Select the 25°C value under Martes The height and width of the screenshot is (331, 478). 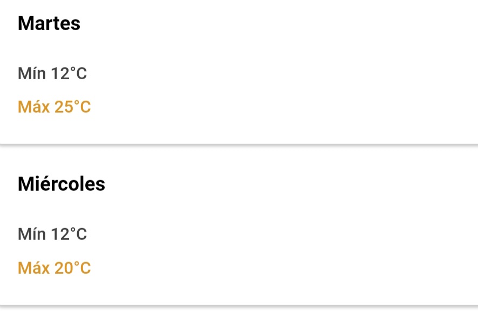(72, 107)
